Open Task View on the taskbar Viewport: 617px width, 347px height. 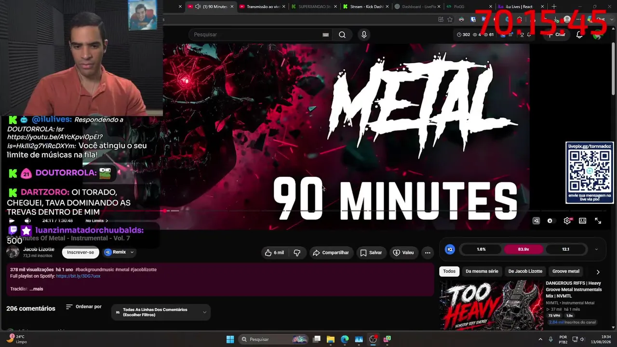(317, 339)
